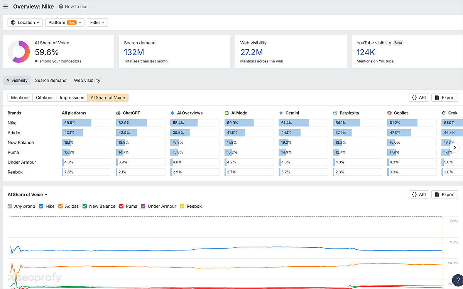Screen dimensions: 463x289
Task: Click New Balance's 18.8% ChatGPT cell
Action: [x=140, y=143]
